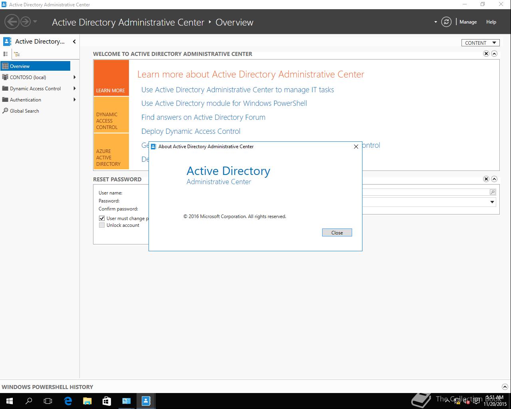Switch to Server Manager on taskbar
Image resolution: width=511 pixels, height=409 pixels.
click(x=126, y=401)
